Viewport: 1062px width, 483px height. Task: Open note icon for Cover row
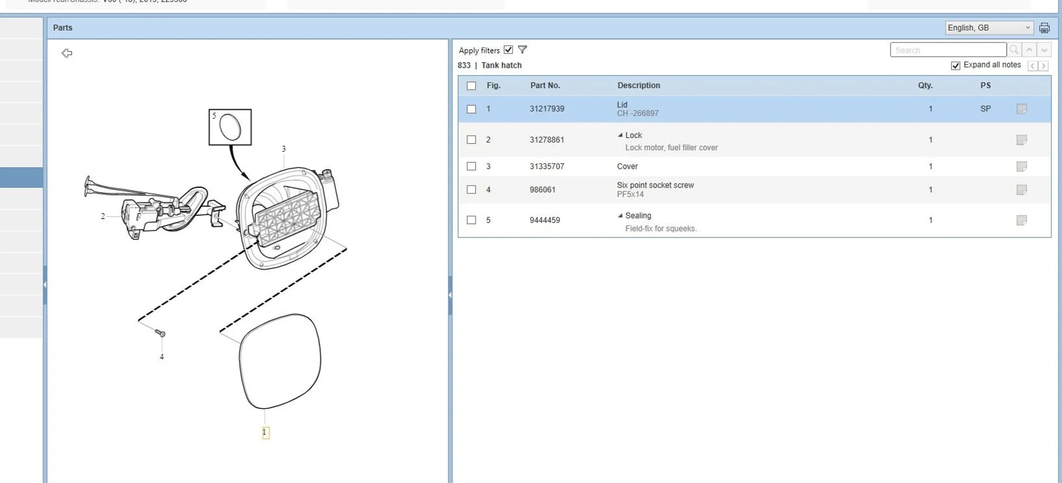point(1021,166)
